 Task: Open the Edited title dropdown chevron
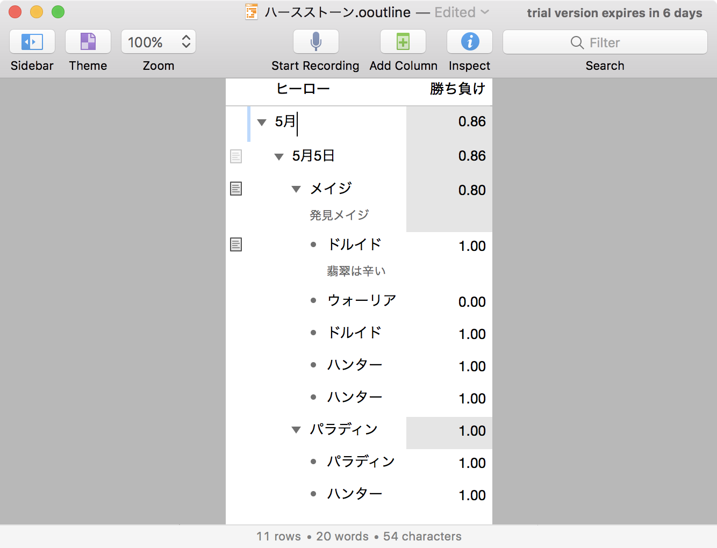point(485,12)
